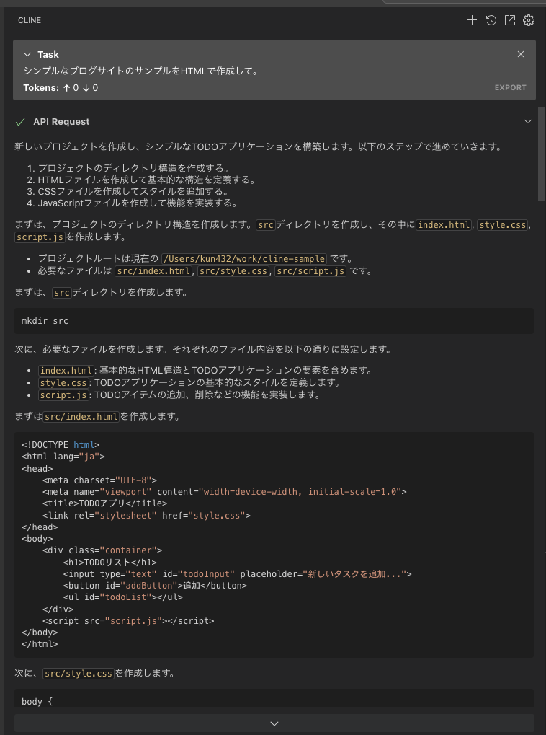546x735 pixels.
Task: Expand the bottom chevron bar
Action: pyautogui.click(x=274, y=723)
